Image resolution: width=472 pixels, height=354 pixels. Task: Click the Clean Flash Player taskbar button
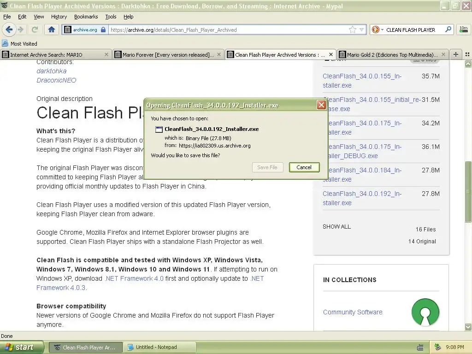85,348
